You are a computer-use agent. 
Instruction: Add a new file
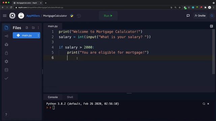pyautogui.click(x=27, y=28)
